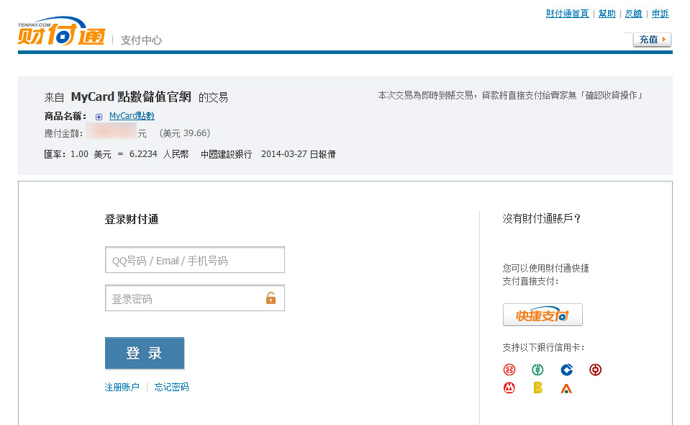This screenshot has width=690, height=425.
Task: Open the 注册账户 register link
Action: [x=122, y=387]
